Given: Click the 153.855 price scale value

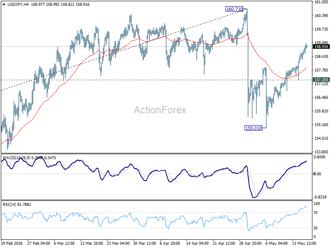Looking at the screenshot, I should pos(321,152).
